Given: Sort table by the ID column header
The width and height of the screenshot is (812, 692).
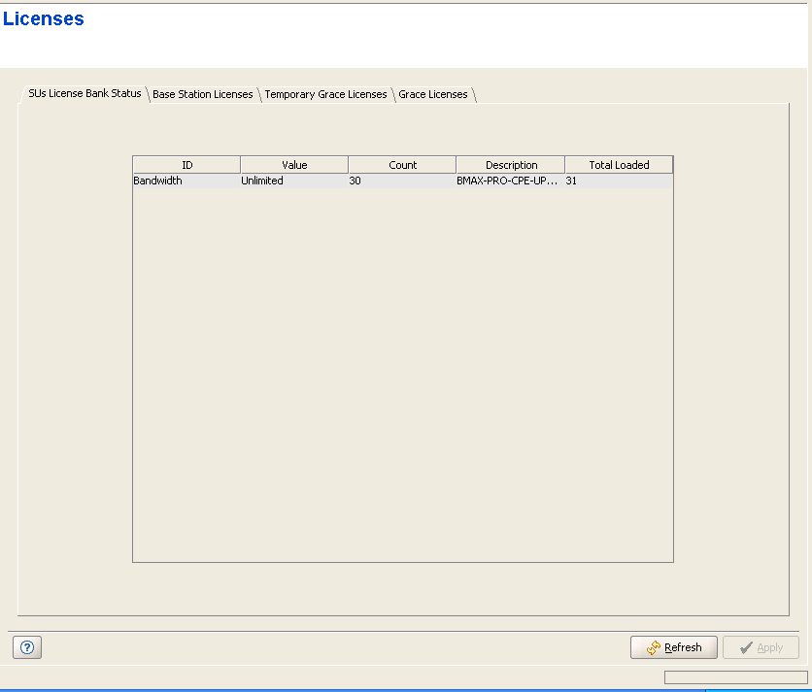Looking at the screenshot, I should tap(186, 165).
